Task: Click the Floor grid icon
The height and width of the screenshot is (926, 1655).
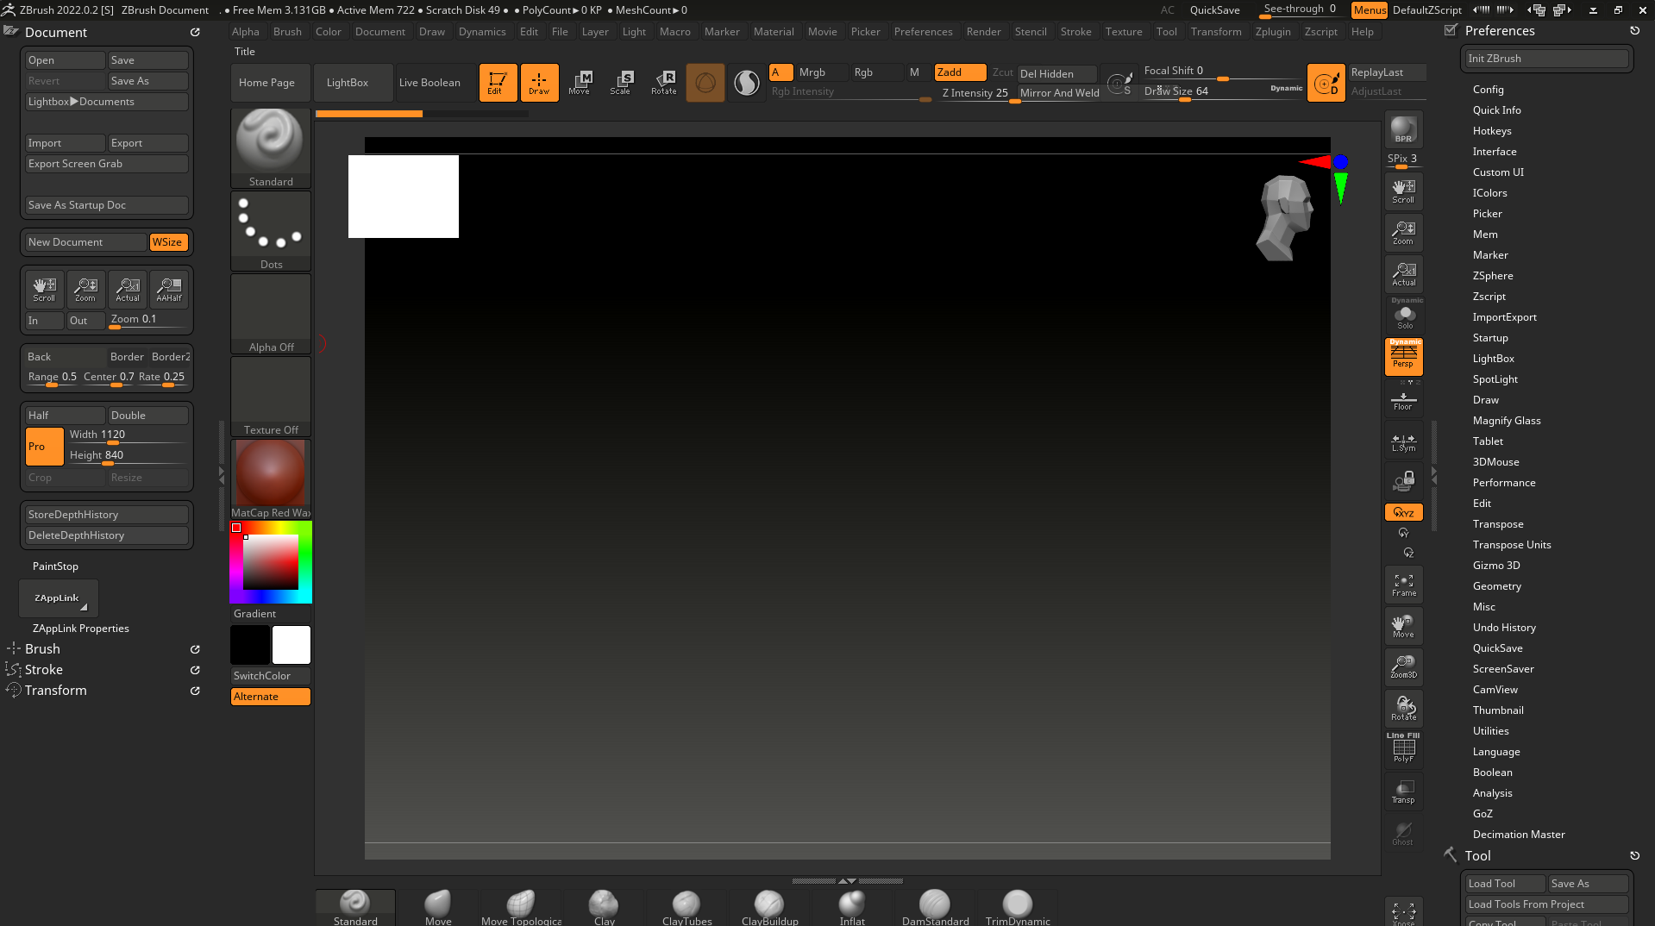Action: pyautogui.click(x=1403, y=401)
